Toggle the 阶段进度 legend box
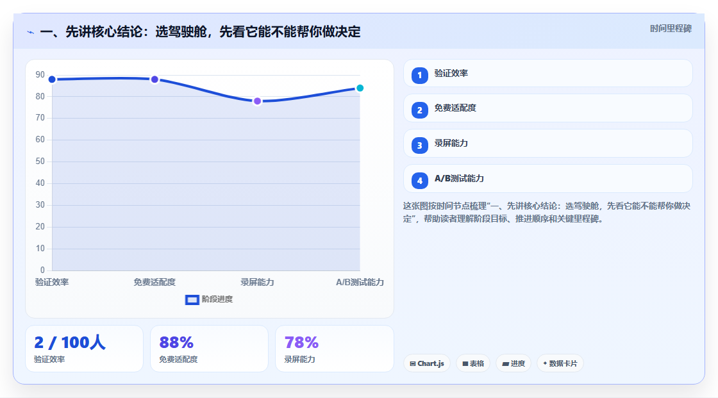 pos(192,300)
